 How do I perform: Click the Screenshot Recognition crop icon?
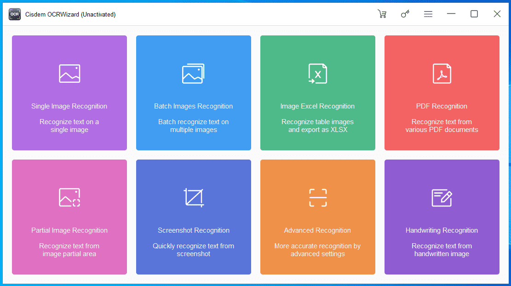[x=193, y=197]
